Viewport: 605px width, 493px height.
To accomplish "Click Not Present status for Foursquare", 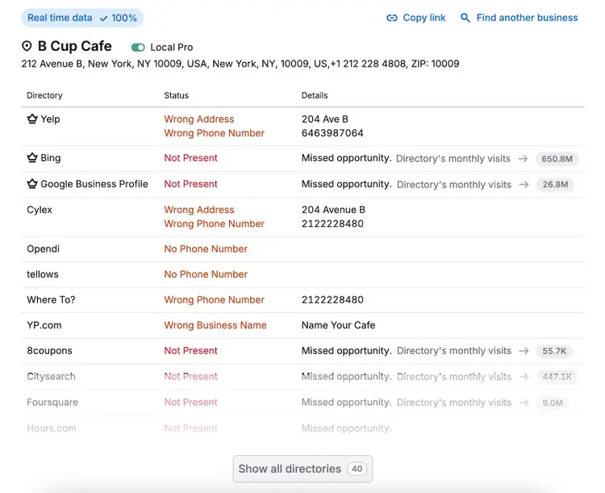I will [190, 403].
